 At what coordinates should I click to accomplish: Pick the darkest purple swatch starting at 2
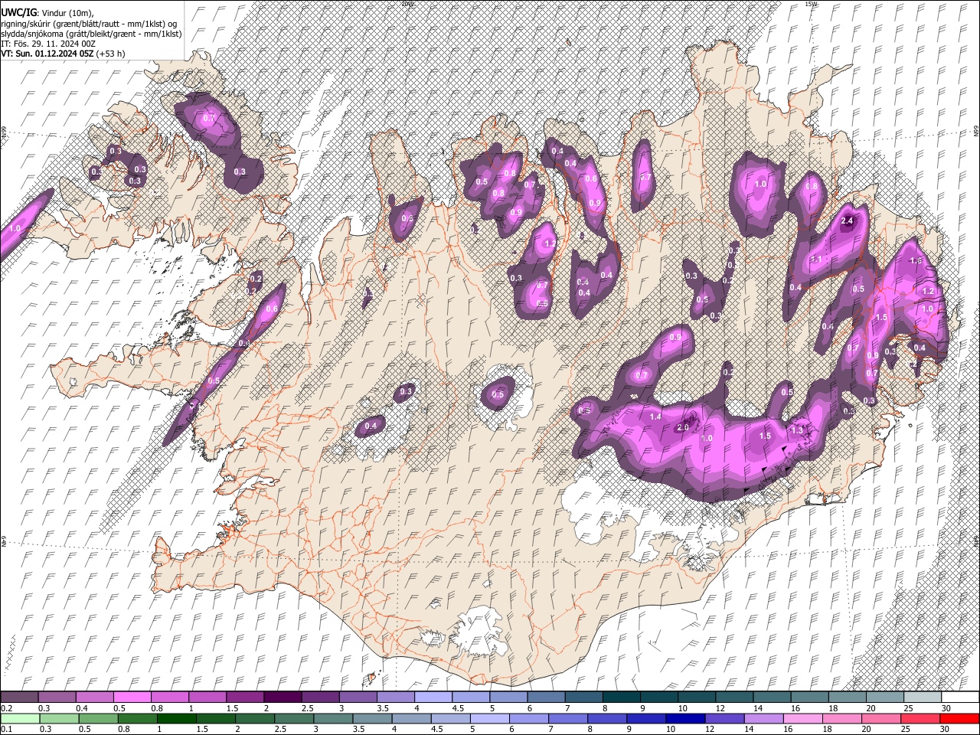click(282, 697)
